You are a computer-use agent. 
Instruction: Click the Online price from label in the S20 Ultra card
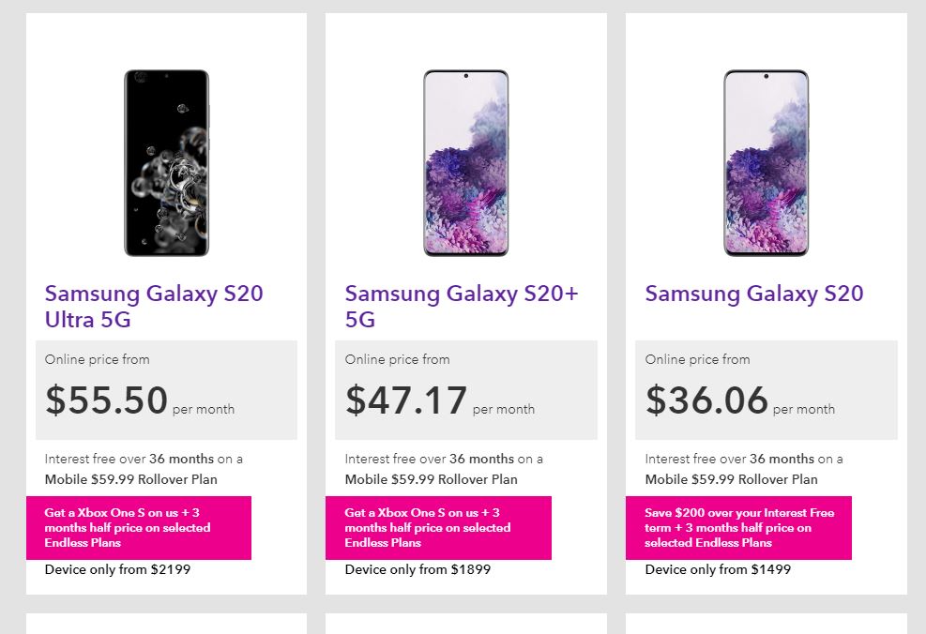tap(97, 359)
